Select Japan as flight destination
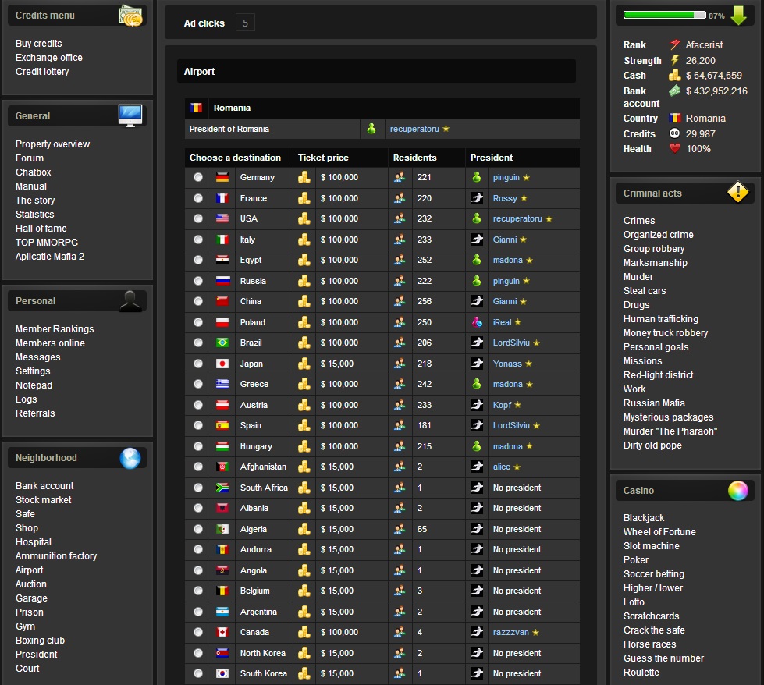This screenshot has height=685, width=764. pyautogui.click(x=198, y=364)
